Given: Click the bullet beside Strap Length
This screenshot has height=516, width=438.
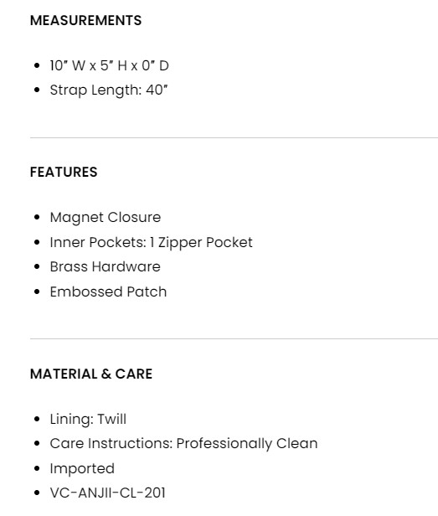Looking at the screenshot, I should pos(37,90).
